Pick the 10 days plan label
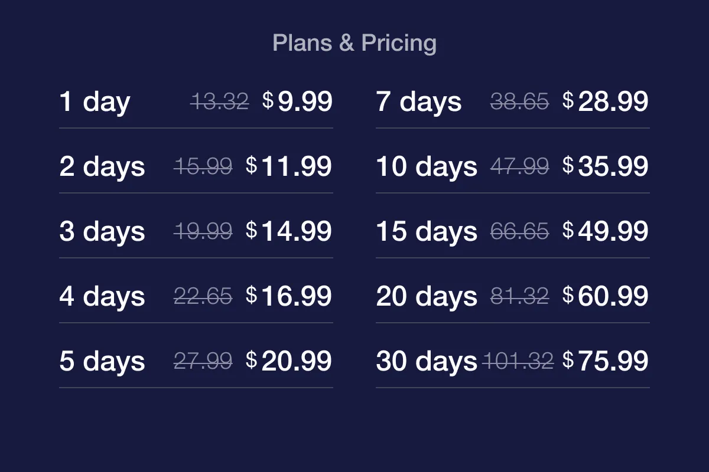 [426, 167]
